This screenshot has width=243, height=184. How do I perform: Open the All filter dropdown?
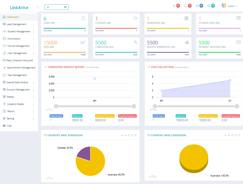pyautogui.click(x=56, y=7)
